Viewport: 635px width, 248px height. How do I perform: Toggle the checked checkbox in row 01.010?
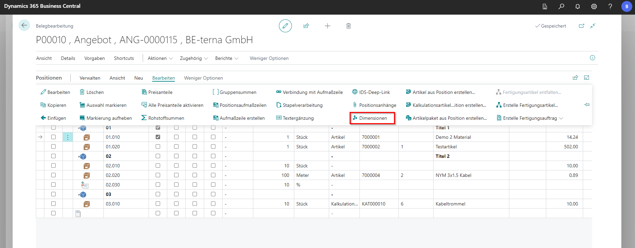click(x=158, y=137)
